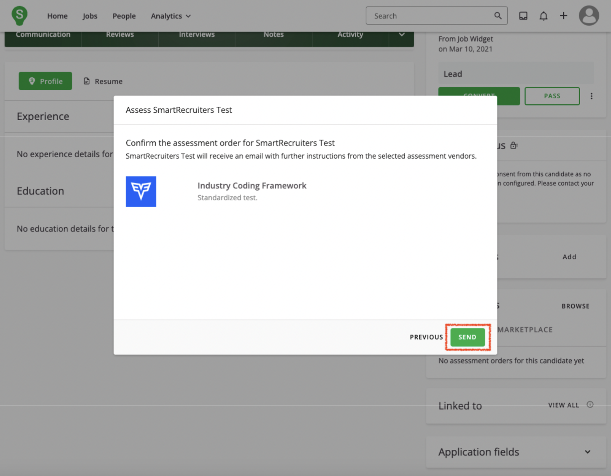Click the lock icon in the status panel

pyautogui.click(x=514, y=146)
